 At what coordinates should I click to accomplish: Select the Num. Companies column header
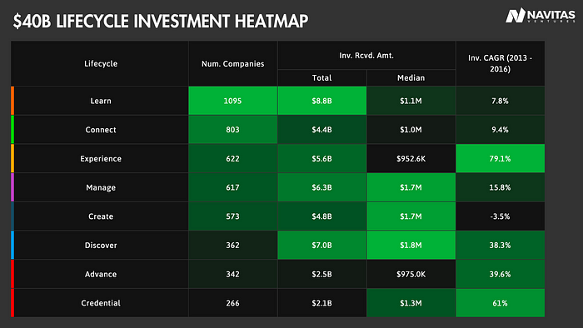232,63
